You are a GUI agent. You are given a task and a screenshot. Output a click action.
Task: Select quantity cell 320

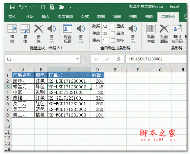(x=98, y=98)
